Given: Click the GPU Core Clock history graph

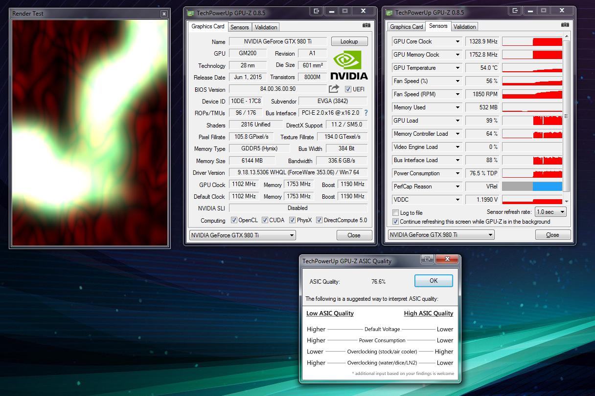Looking at the screenshot, I should [x=532, y=42].
